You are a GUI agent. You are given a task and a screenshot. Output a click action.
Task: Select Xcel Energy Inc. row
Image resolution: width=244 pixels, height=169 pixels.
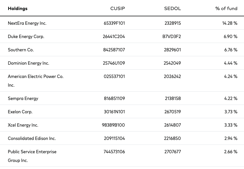pos(122,125)
